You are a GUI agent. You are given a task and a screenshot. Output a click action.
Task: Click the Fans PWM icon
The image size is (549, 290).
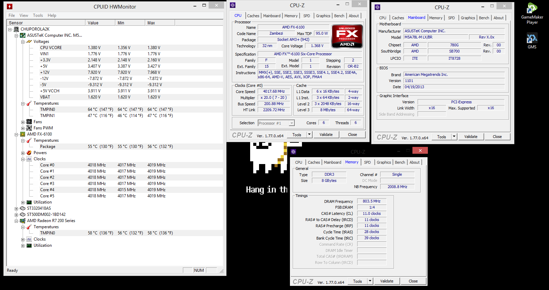click(29, 128)
